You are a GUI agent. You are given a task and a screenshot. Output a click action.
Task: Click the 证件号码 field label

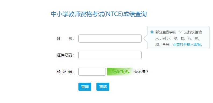tap(66, 55)
